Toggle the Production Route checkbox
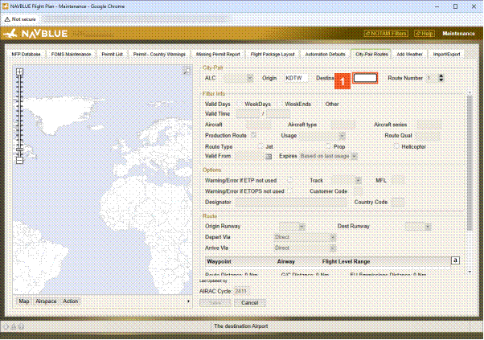484x340 pixels. point(254,135)
